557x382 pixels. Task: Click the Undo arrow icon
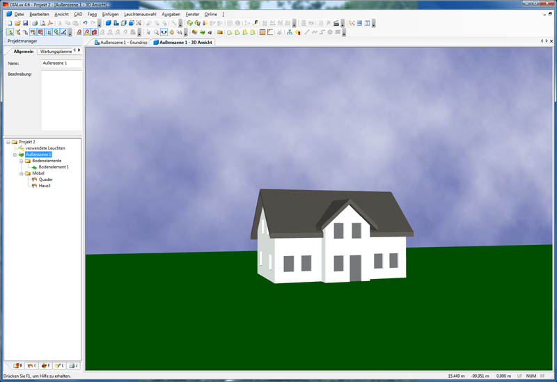[x=84, y=23]
